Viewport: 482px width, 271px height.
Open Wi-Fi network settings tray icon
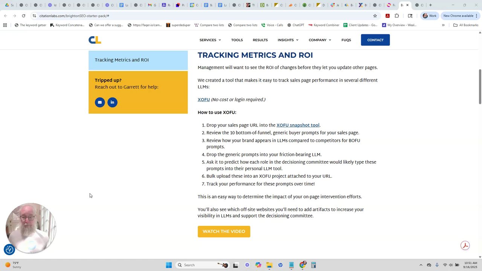(x=445, y=265)
